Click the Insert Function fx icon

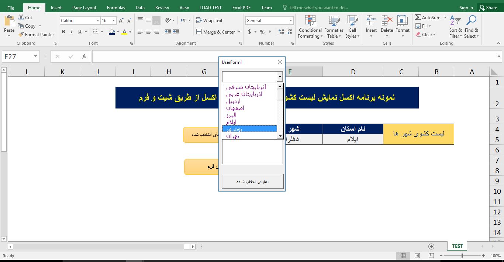coord(84,56)
